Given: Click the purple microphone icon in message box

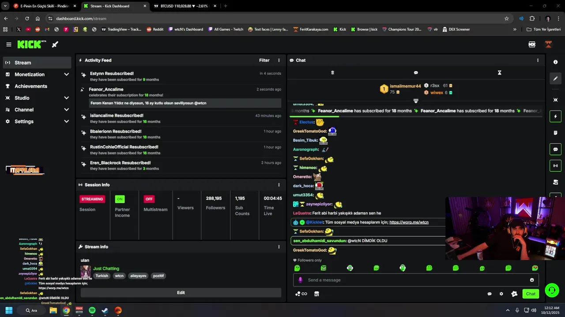Looking at the screenshot, I should [300, 280].
